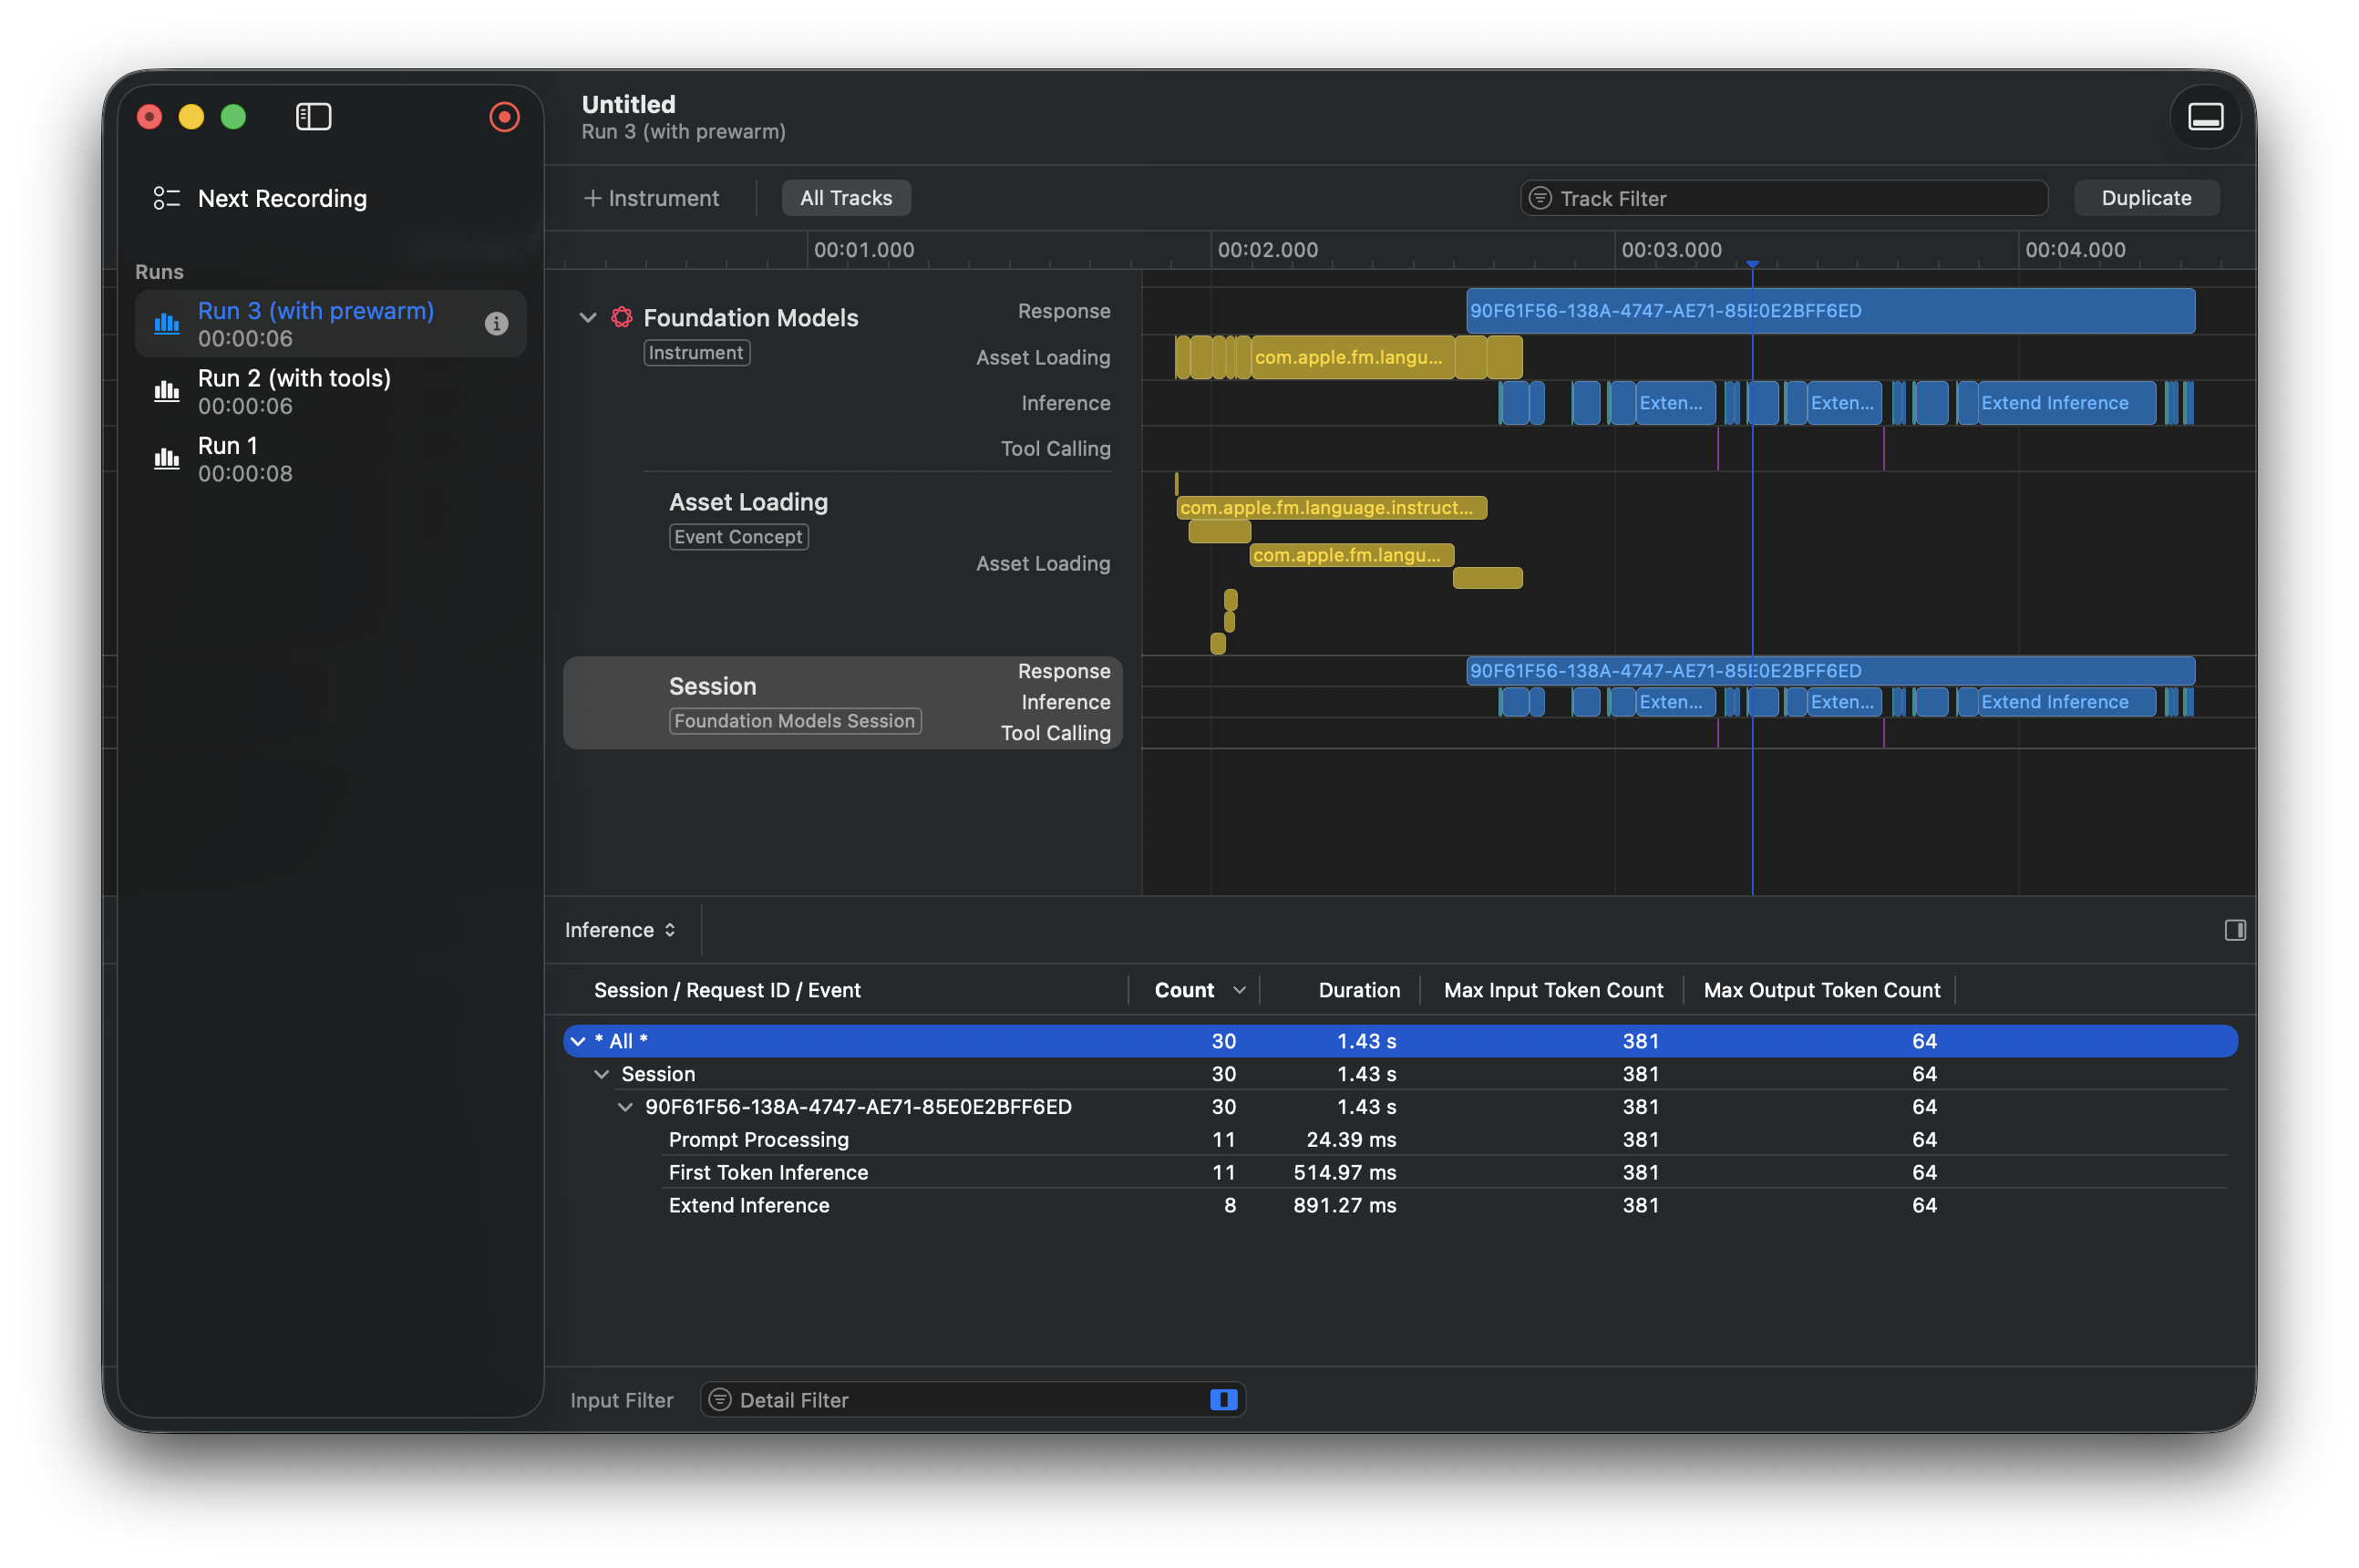Click the Run 1 bar chart icon
The height and width of the screenshot is (1568, 2359).
click(x=167, y=458)
